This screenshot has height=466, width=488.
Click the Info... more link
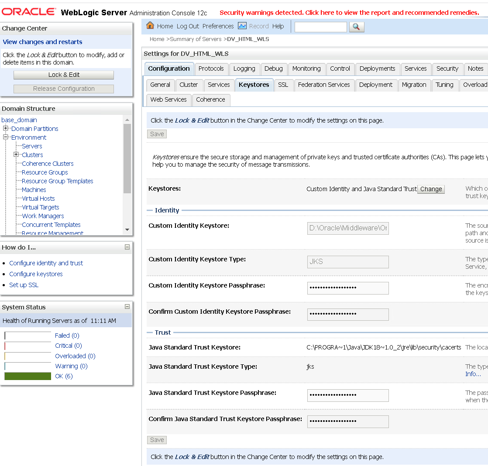(473, 374)
